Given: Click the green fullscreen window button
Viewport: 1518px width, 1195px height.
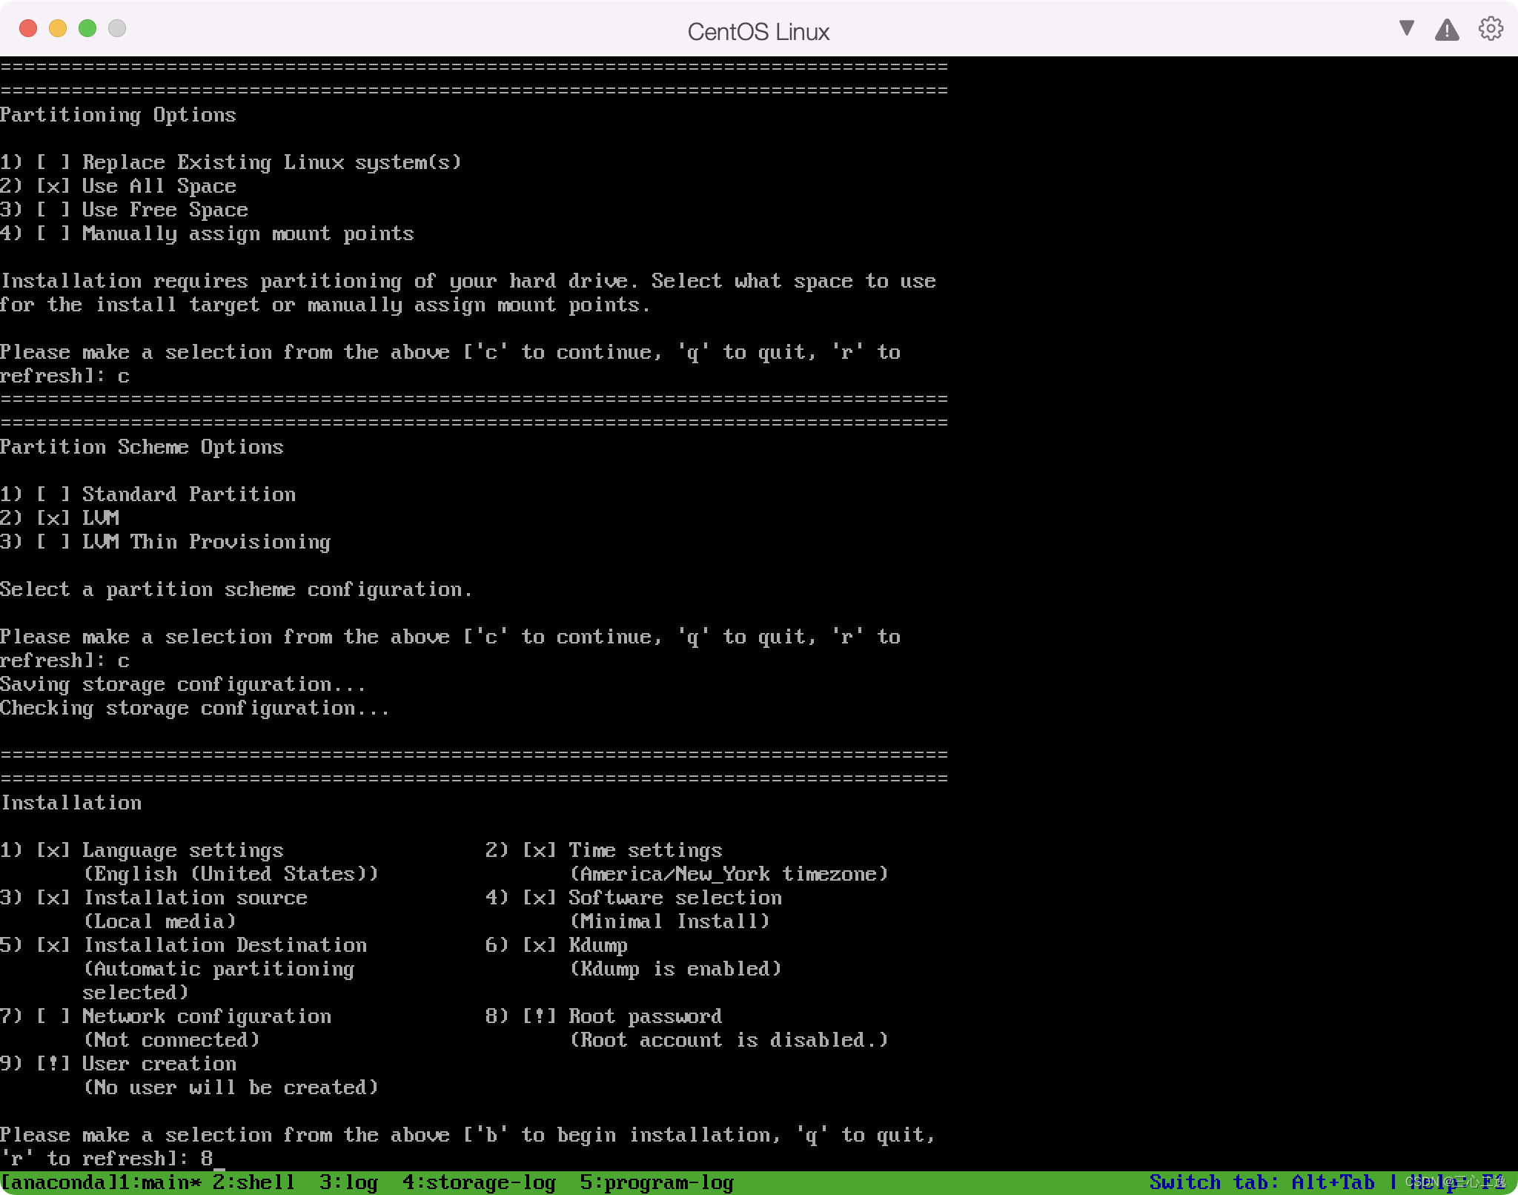Looking at the screenshot, I should [87, 28].
